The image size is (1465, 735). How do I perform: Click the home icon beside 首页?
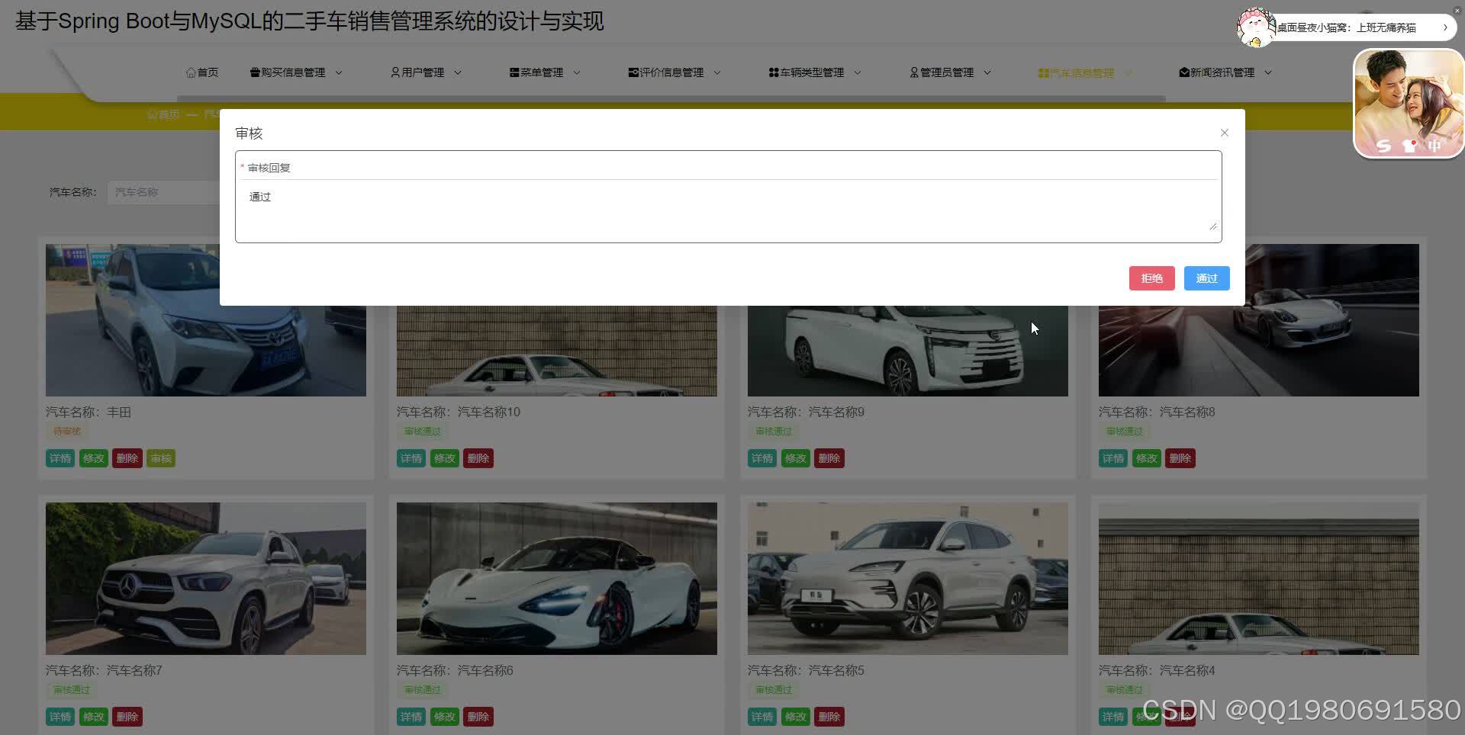click(192, 72)
